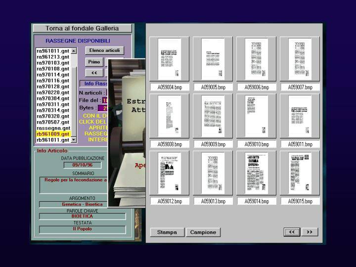Viewport: 356px width, 267px height.
Task: Click the Campione button
Action: tap(203, 232)
